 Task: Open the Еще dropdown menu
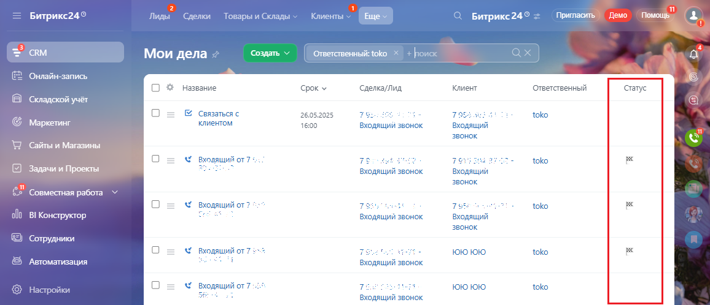(376, 16)
